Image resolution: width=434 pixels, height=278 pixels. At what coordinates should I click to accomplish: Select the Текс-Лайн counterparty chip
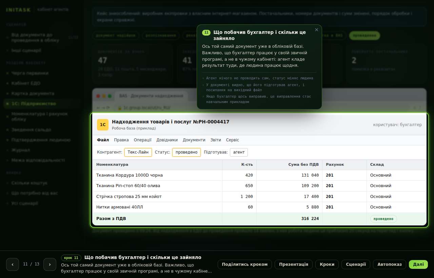(138, 152)
